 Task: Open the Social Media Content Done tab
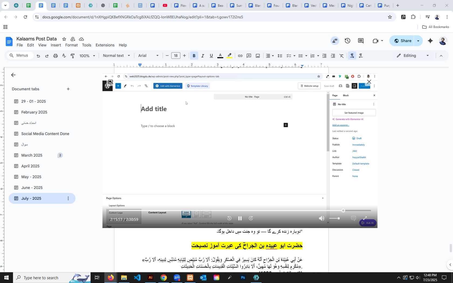[x=45, y=134]
